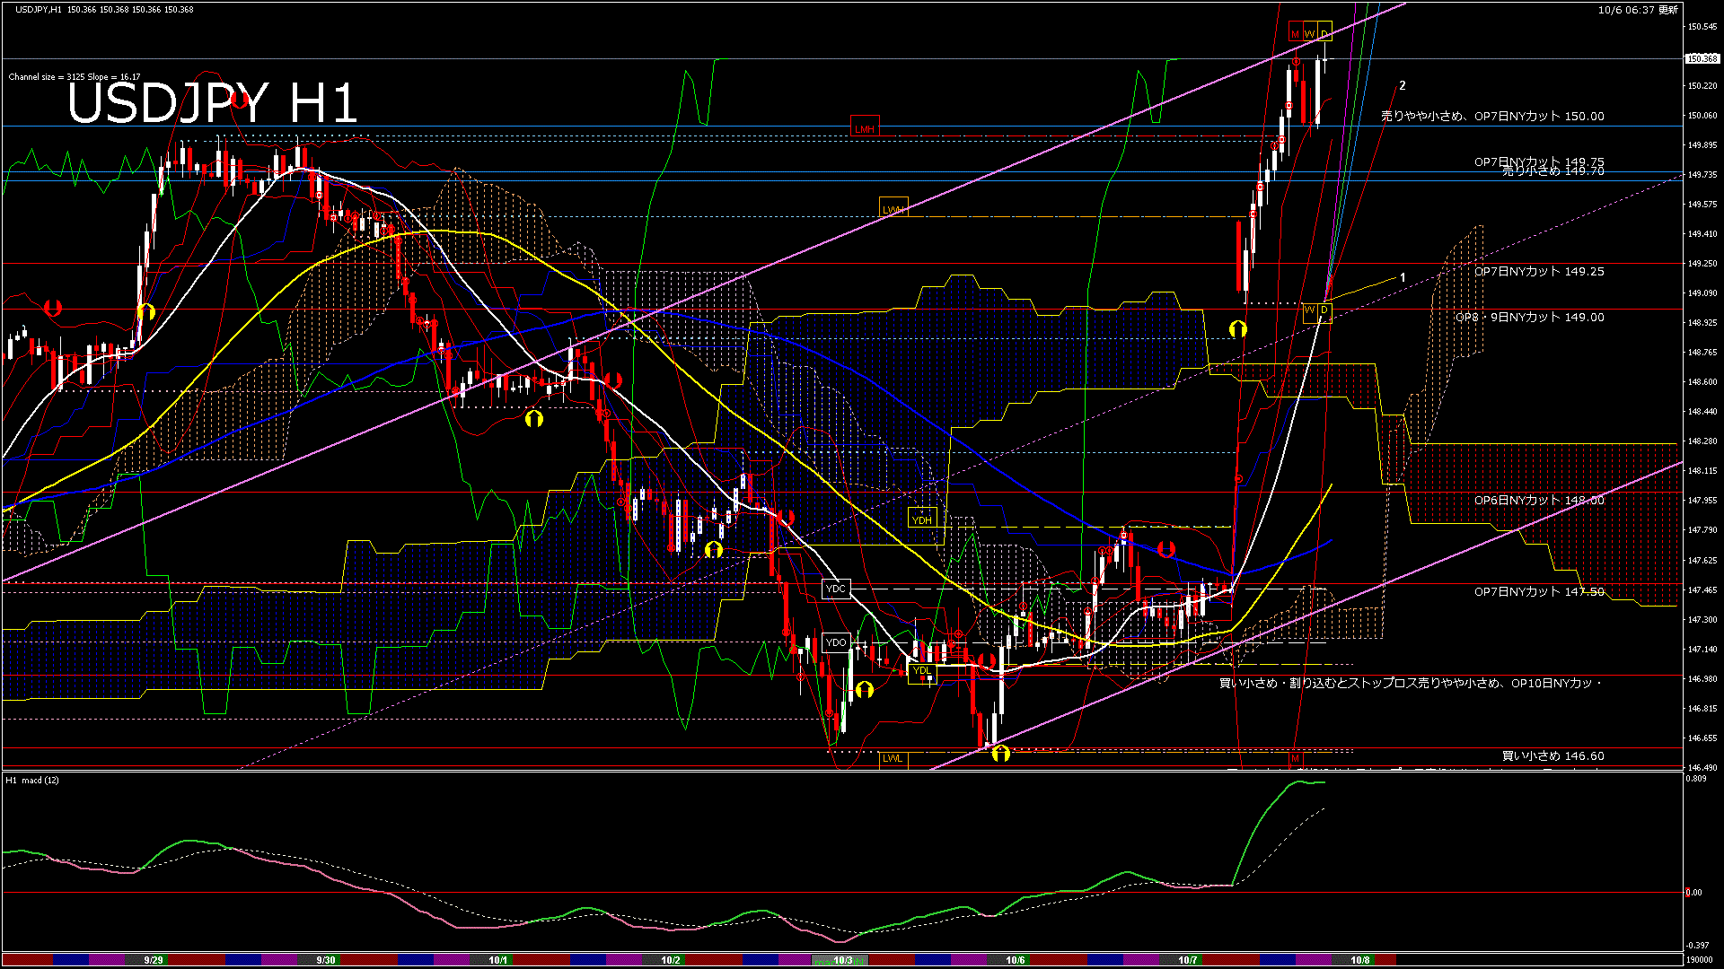Select the 10/3 date on time axis
The image size is (1724, 969).
click(842, 960)
